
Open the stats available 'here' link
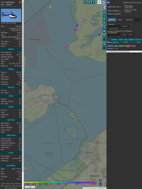(110, 16)
